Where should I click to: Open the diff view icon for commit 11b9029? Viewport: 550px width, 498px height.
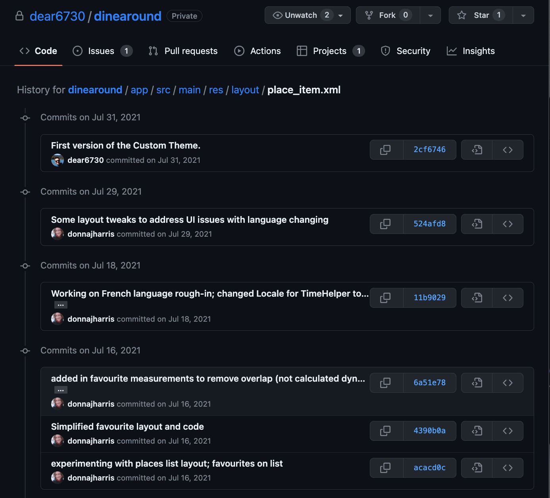[476, 298]
